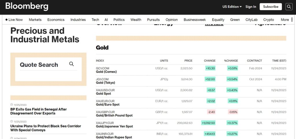Go to the Opinion section
The width and height of the screenshot is (296, 139).
pyautogui.click(x=172, y=20)
